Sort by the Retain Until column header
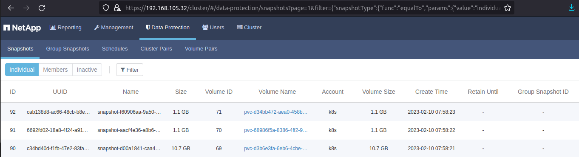The height and width of the screenshot is (157, 579). [483, 92]
